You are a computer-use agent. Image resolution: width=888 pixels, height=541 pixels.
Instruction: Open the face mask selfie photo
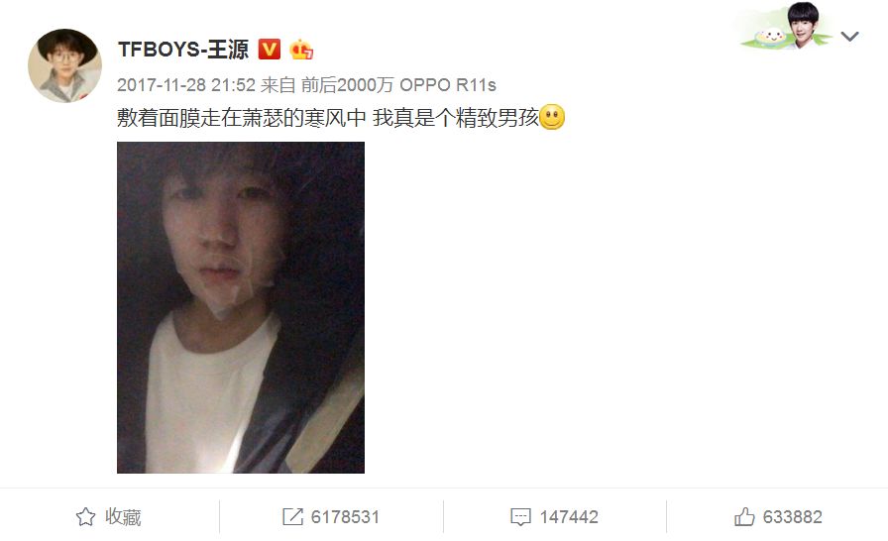241,307
